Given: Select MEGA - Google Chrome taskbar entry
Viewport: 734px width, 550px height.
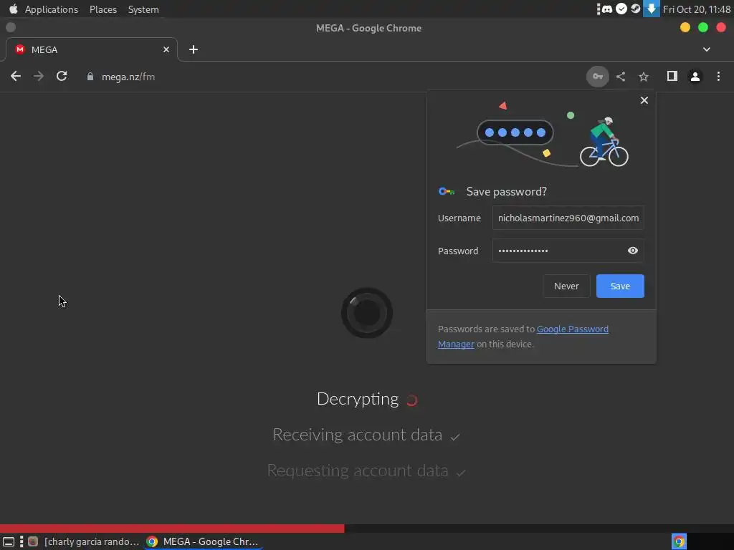Looking at the screenshot, I should (203, 541).
